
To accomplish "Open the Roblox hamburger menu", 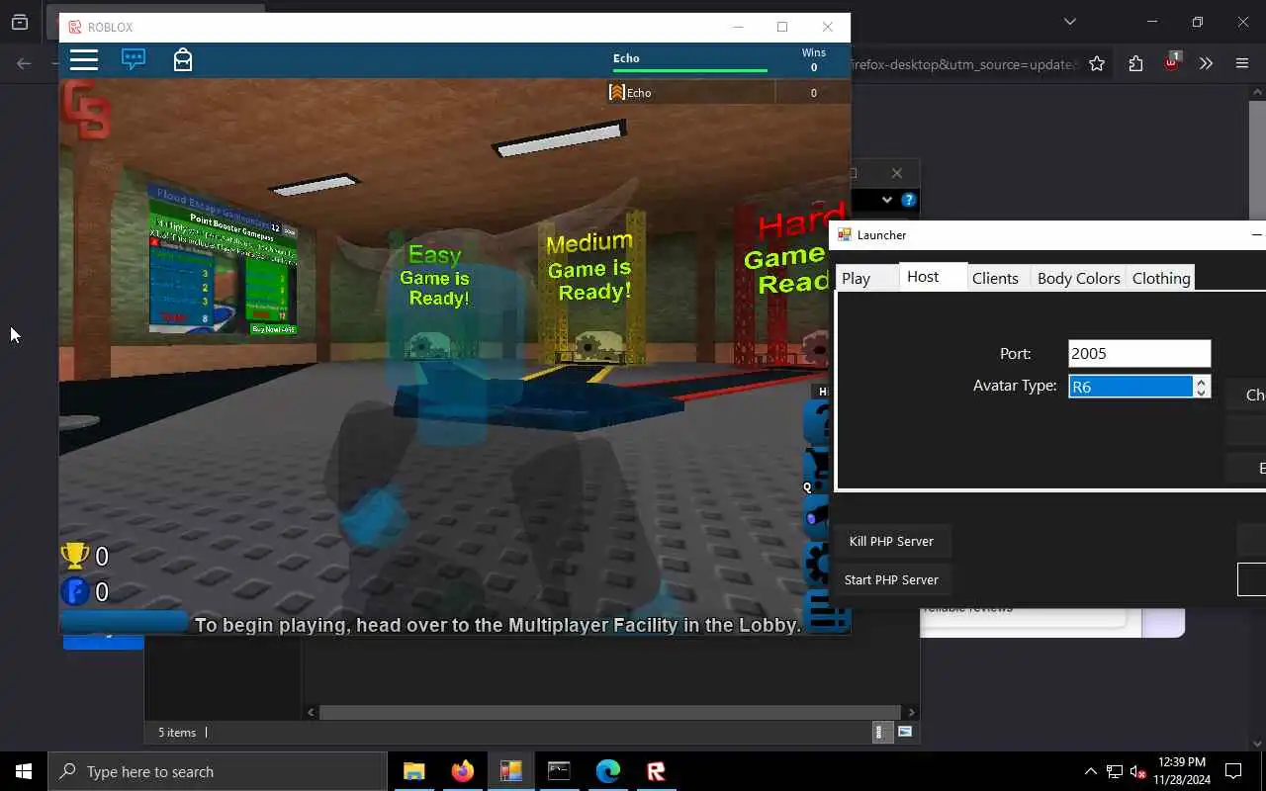I will point(84,60).
